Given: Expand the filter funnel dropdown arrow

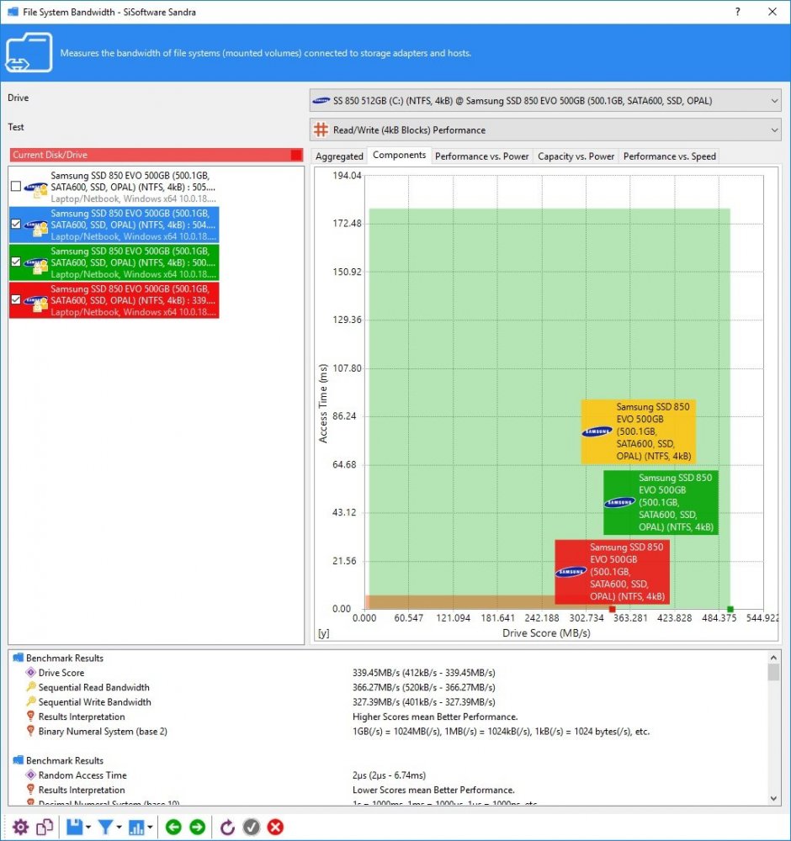Looking at the screenshot, I should 119,827.
